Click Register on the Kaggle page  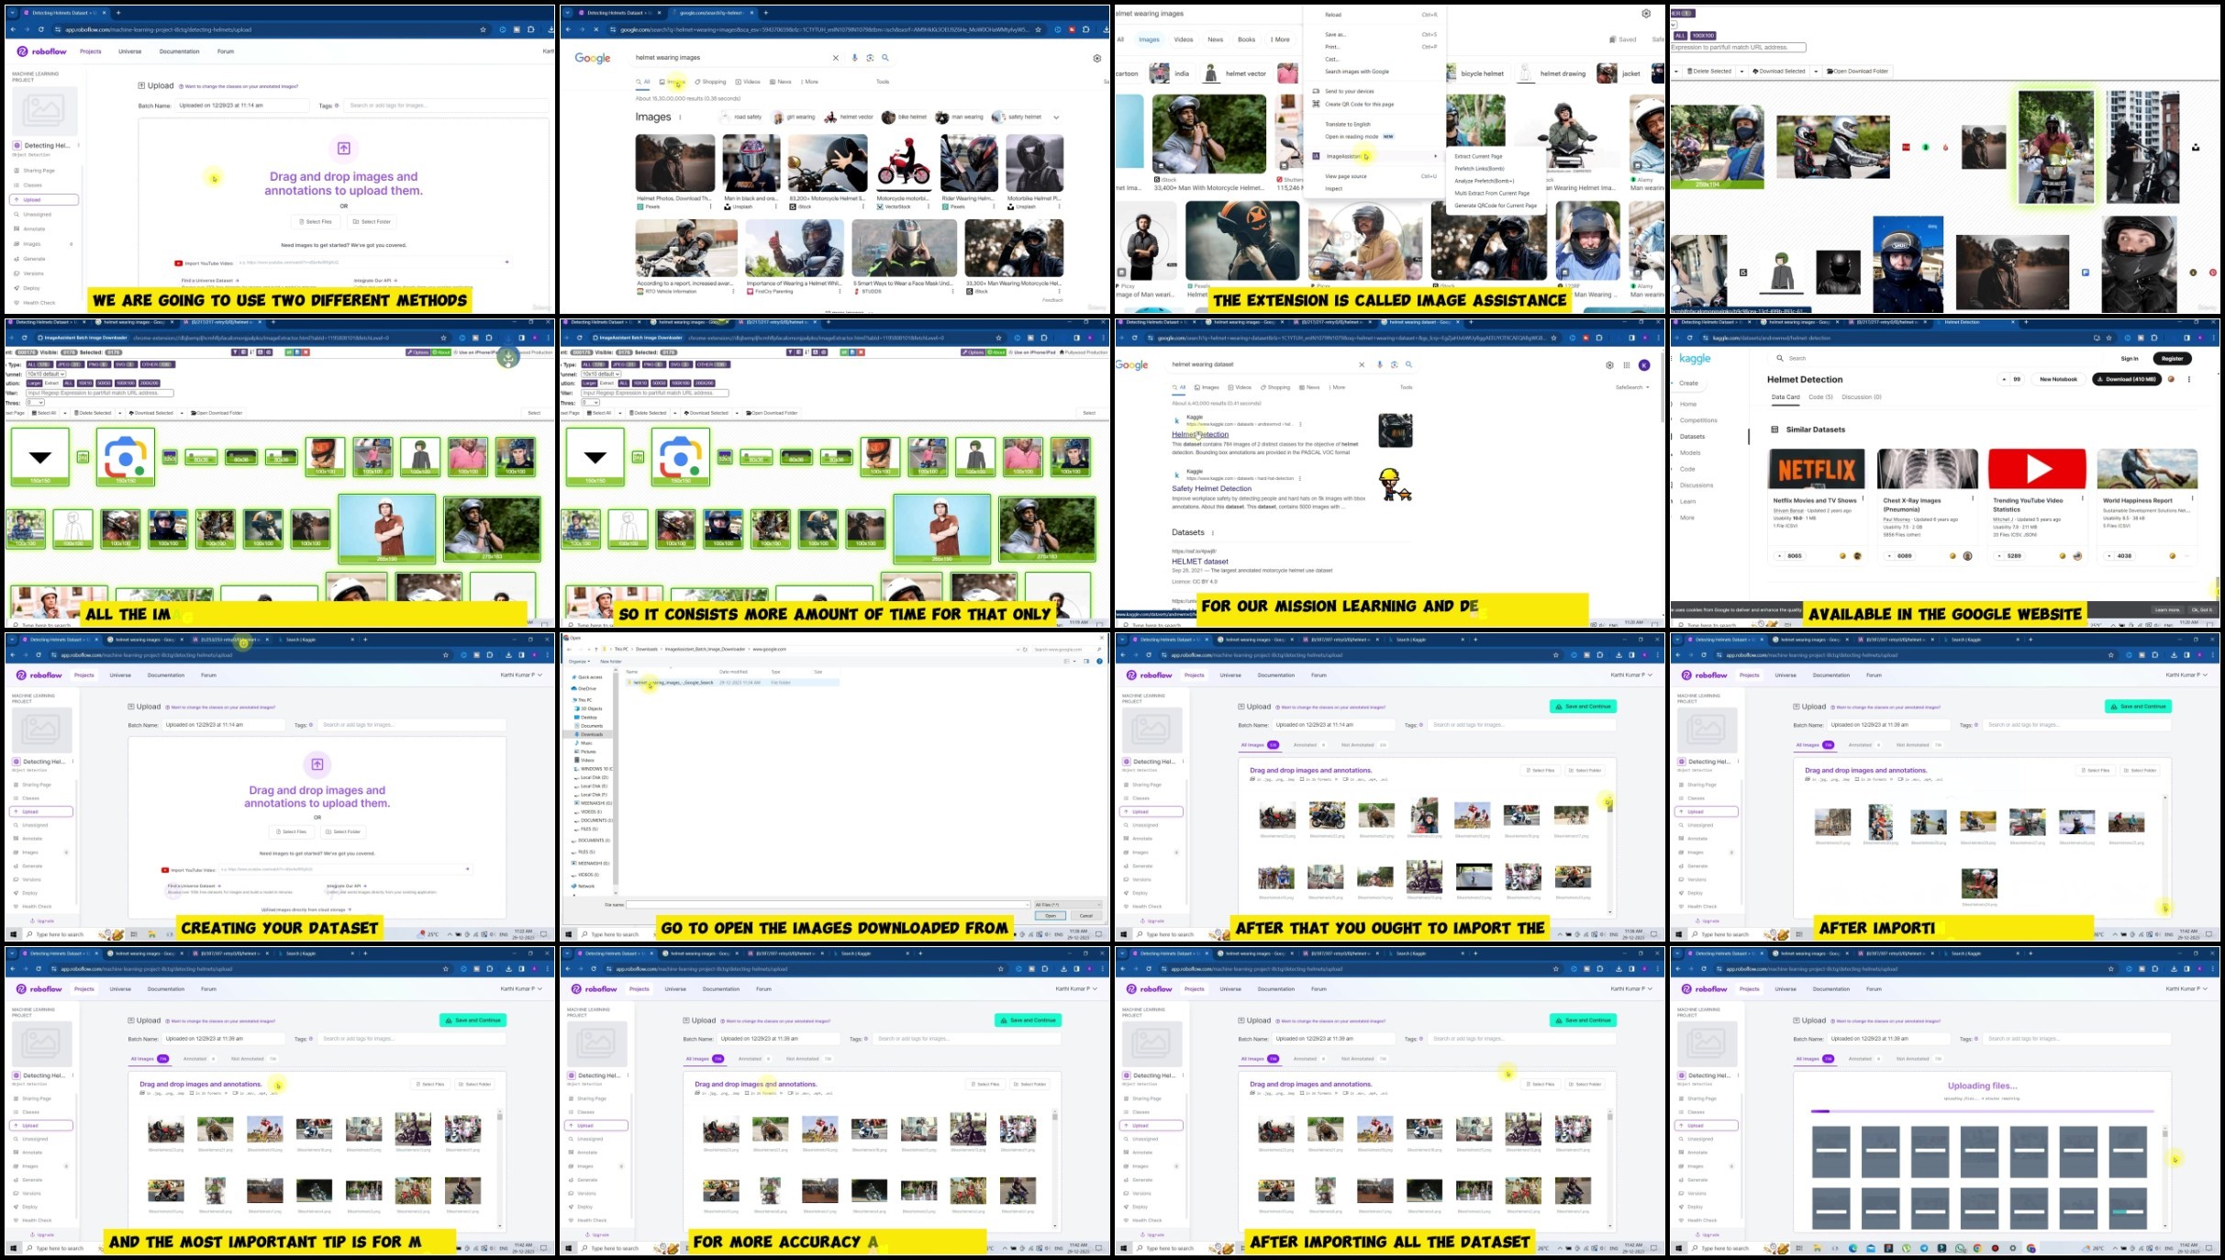pyautogui.click(x=2172, y=359)
